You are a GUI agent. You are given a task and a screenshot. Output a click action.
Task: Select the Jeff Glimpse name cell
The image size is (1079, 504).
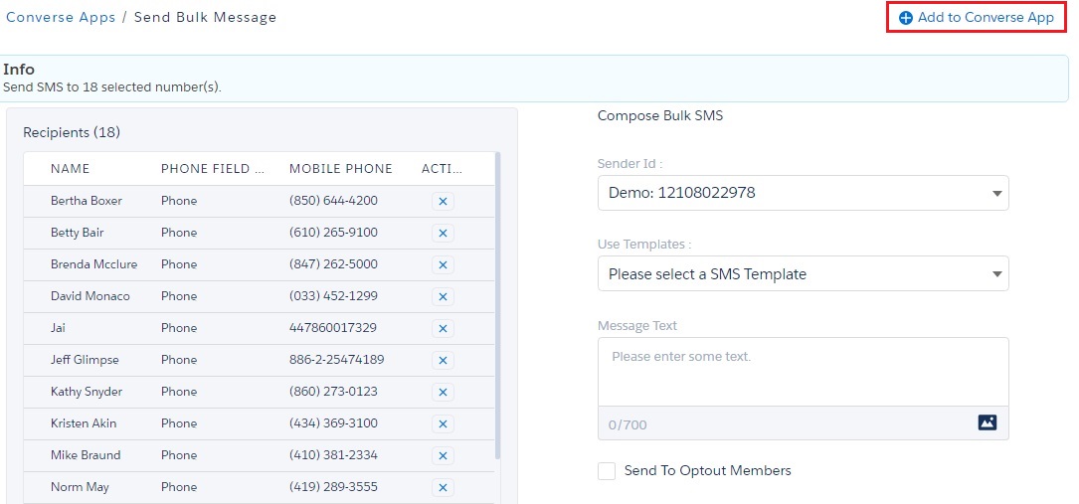tap(85, 360)
